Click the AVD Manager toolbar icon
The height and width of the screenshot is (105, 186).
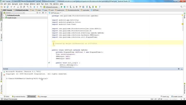tap(90, 7)
